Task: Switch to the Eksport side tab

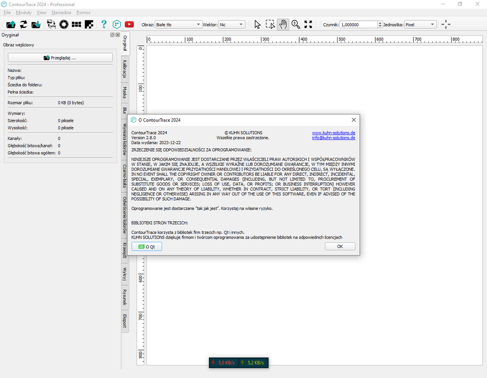Action: point(125,321)
